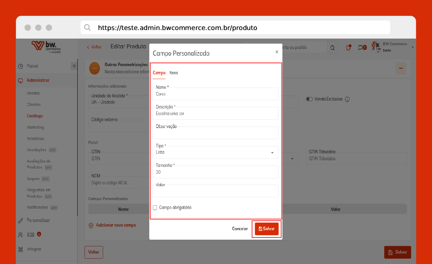The image size is (432, 264).
Task: Select the Campo tab
Action: tap(159, 73)
